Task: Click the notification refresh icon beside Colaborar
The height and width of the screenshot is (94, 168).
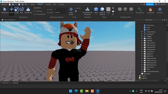Action: point(144,4)
